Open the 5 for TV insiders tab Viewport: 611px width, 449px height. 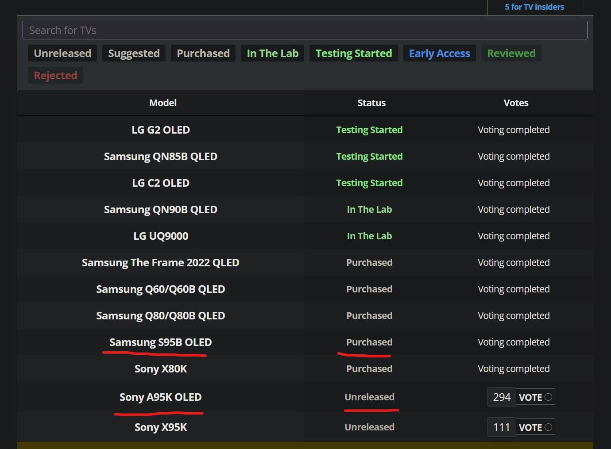click(x=534, y=7)
